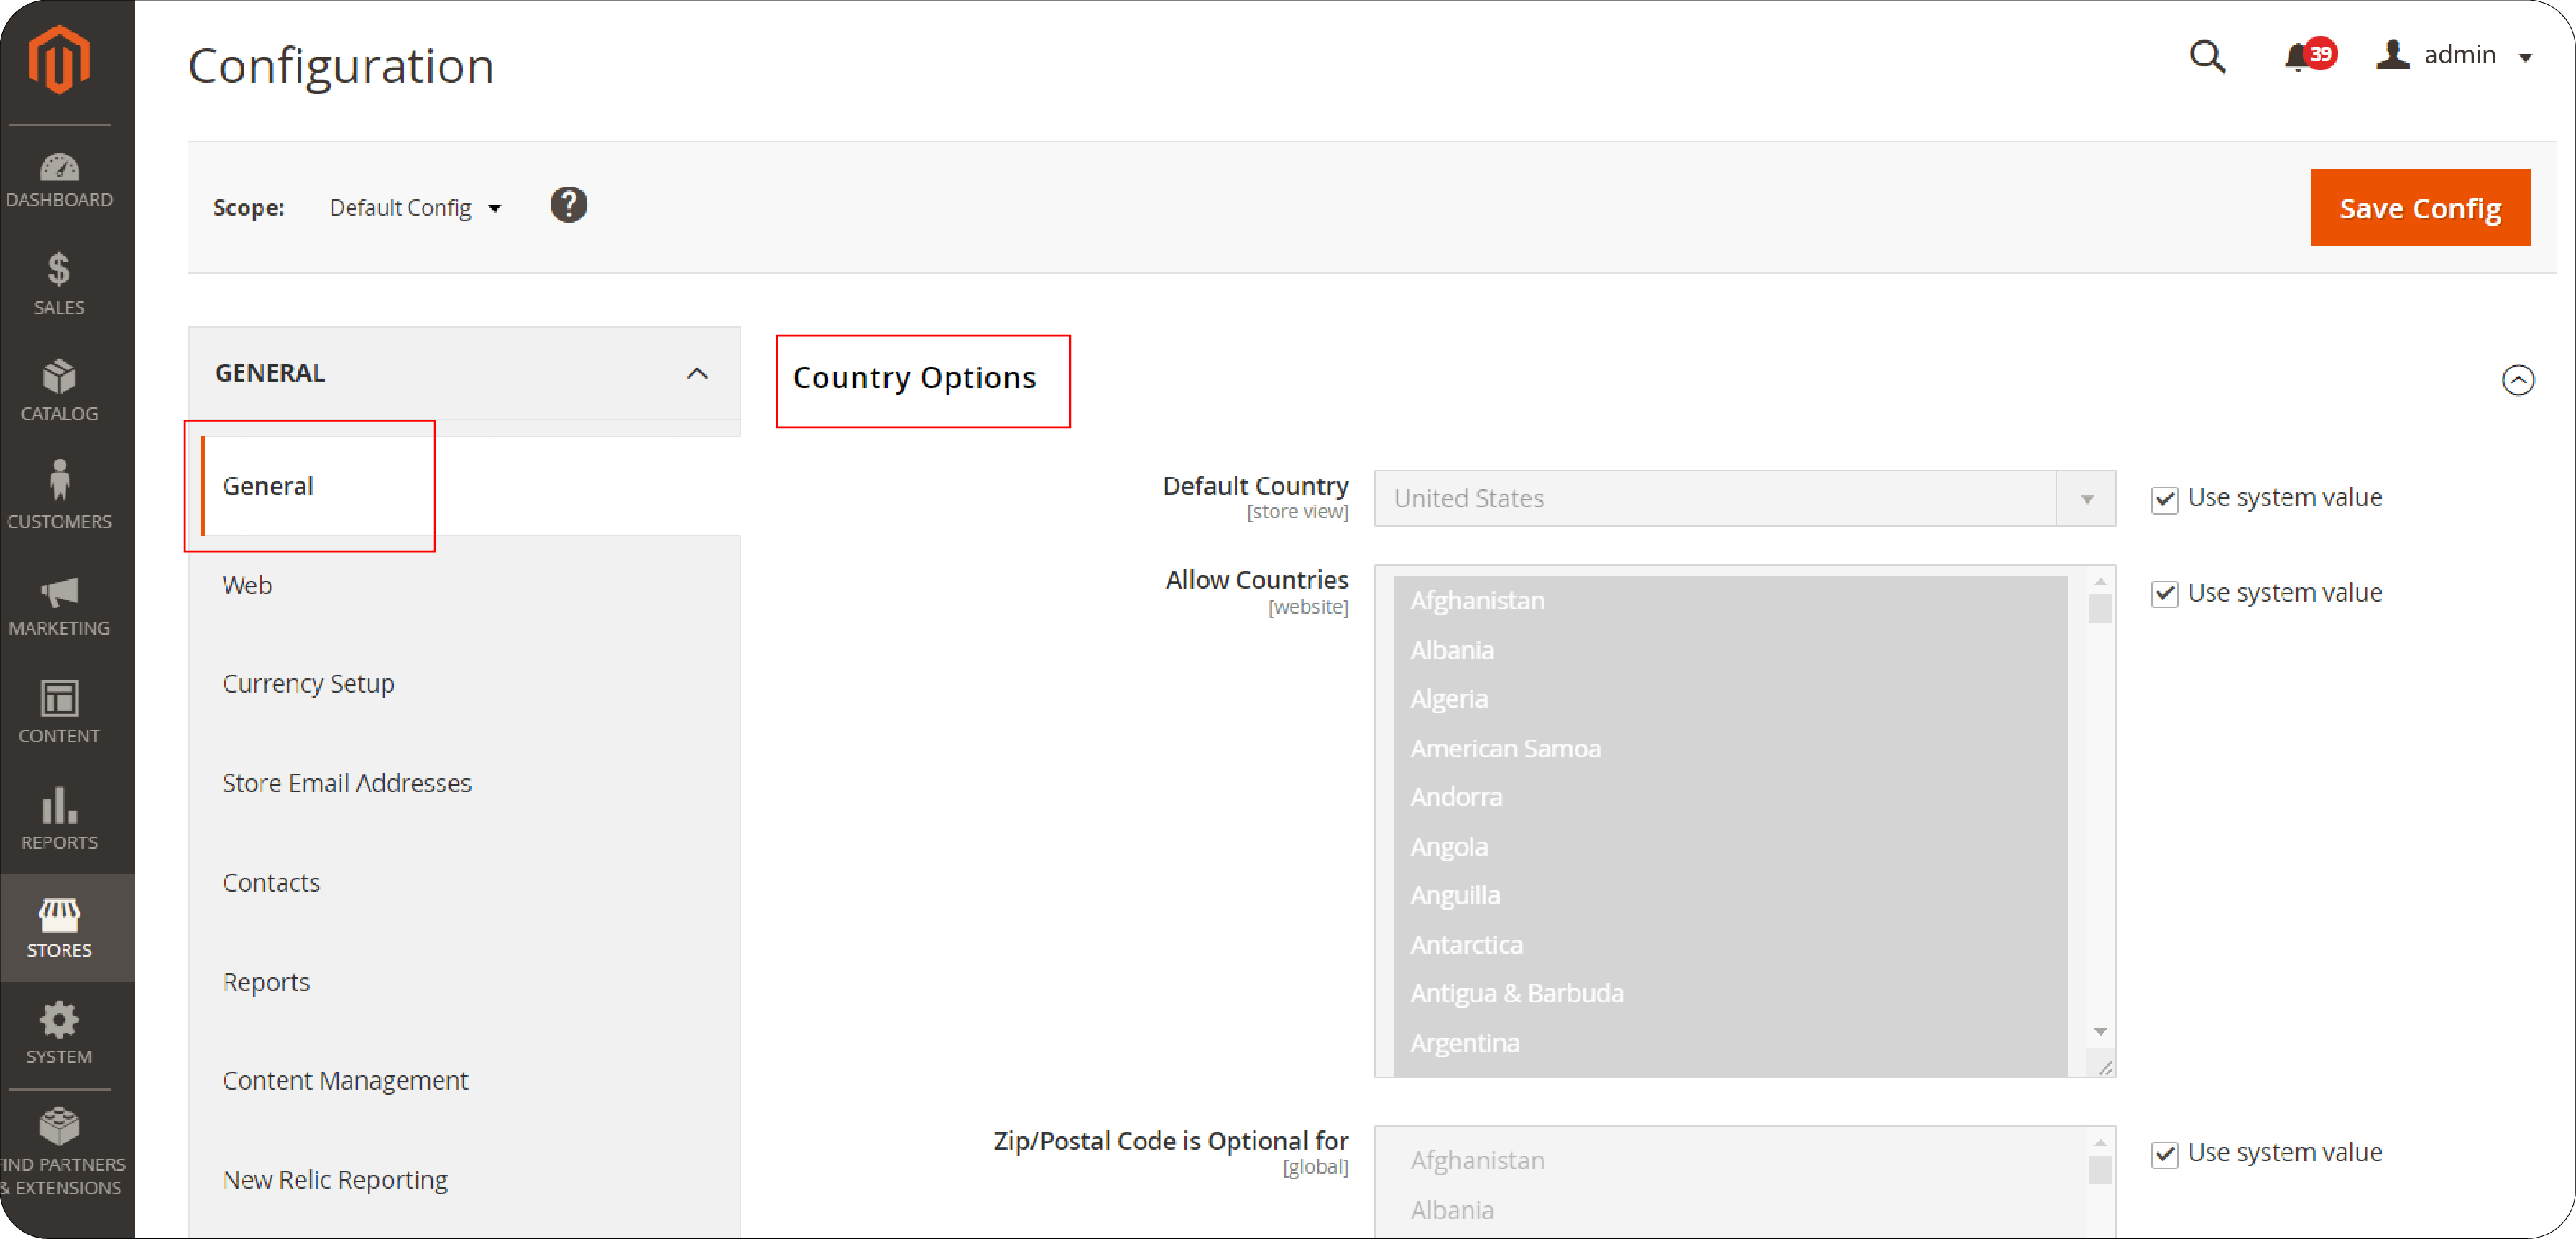The width and height of the screenshot is (2576, 1239).
Task: Click the Save Config button
Action: coord(2419,207)
